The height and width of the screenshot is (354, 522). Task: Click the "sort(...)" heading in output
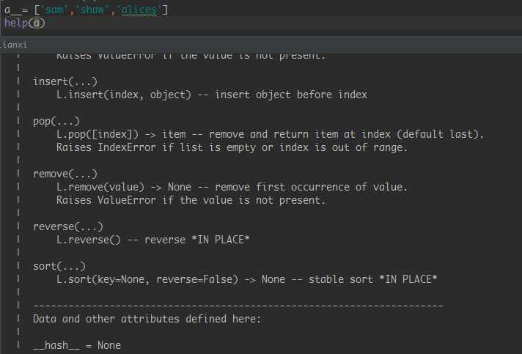click(59, 266)
